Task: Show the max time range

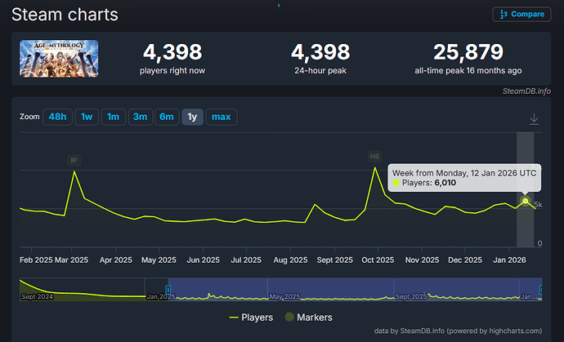Action: point(221,117)
